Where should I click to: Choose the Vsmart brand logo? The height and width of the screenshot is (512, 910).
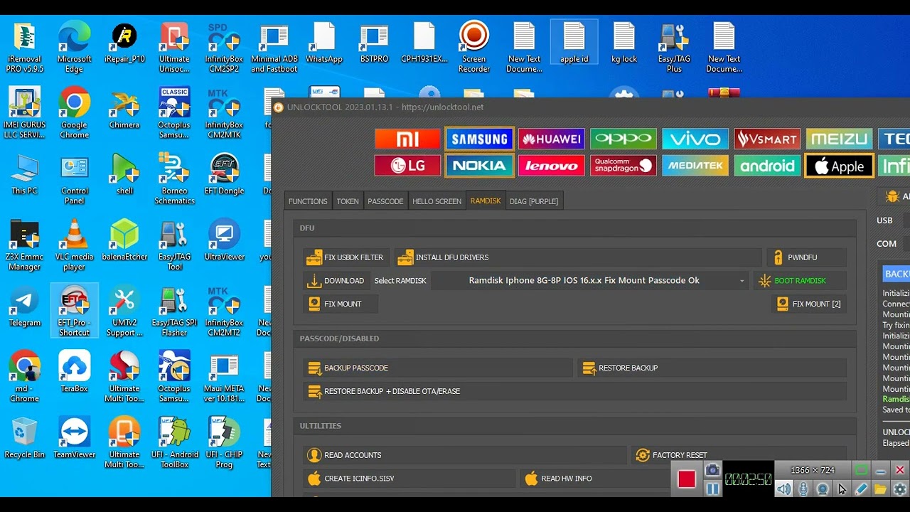[x=767, y=139]
